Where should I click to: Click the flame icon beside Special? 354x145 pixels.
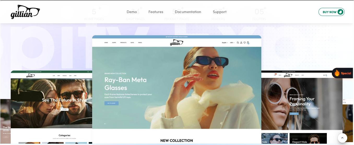(x=337, y=73)
